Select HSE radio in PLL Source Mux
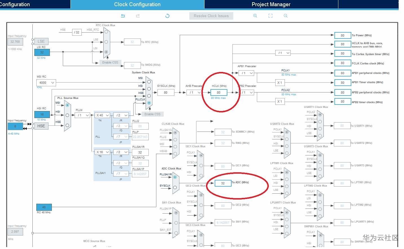 click(67, 125)
